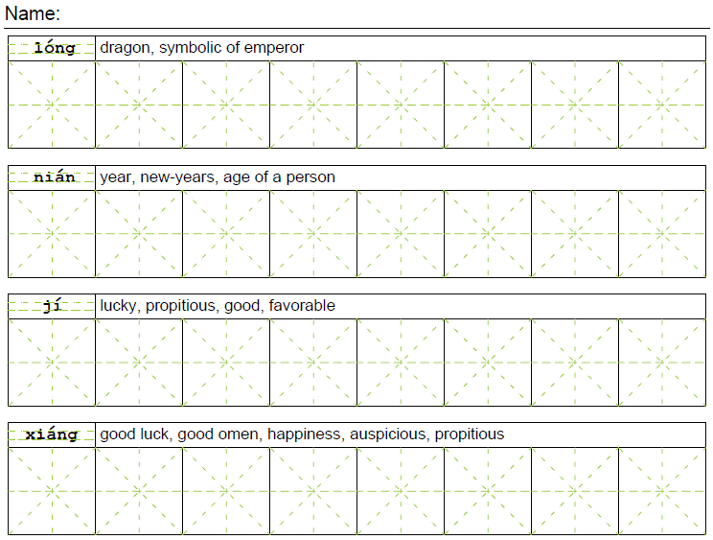The width and height of the screenshot is (713, 540).
Task: Select the "nián" pinyin label
Action: tap(54, 177)
